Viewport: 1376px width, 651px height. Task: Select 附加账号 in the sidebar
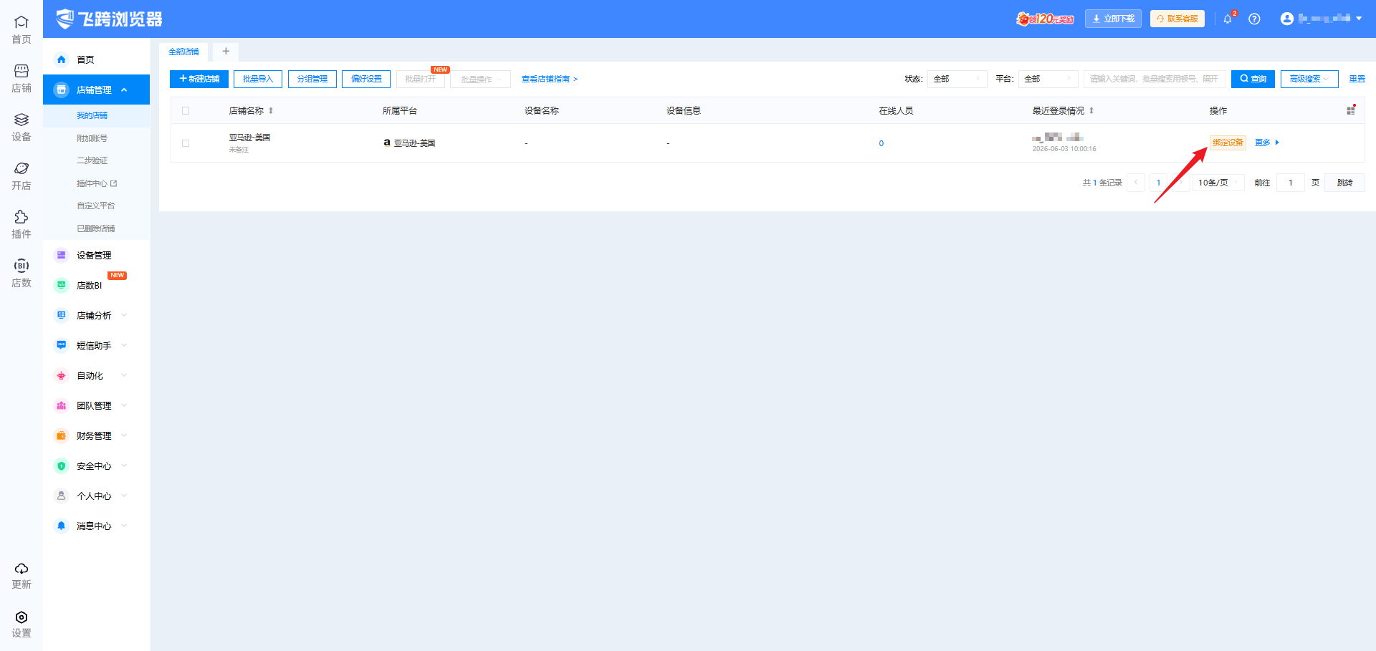(92, 138)
